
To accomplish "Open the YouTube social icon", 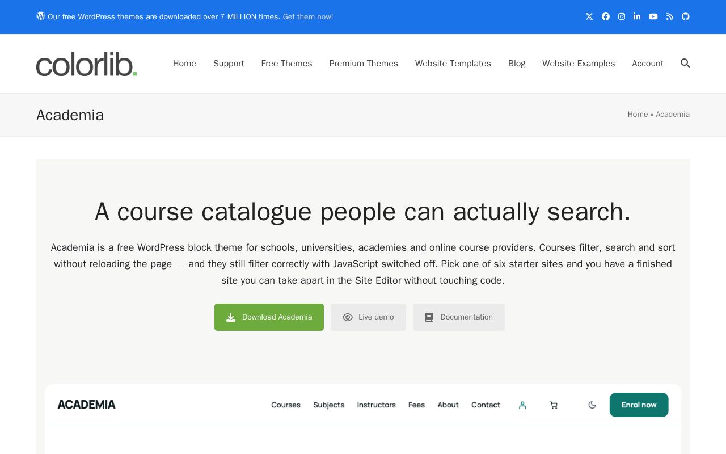I will tap(653, 16).
